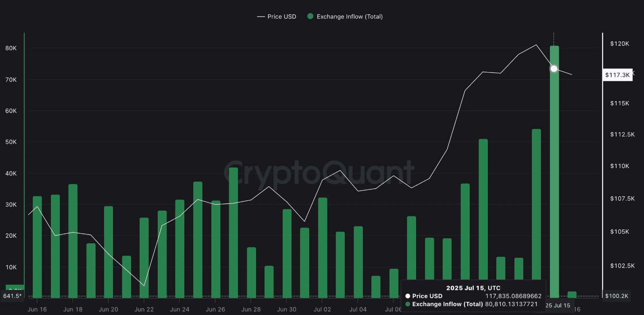Click the inflow bar above Jul 04
Screen dimensions: 644x315
coord(358,262)
